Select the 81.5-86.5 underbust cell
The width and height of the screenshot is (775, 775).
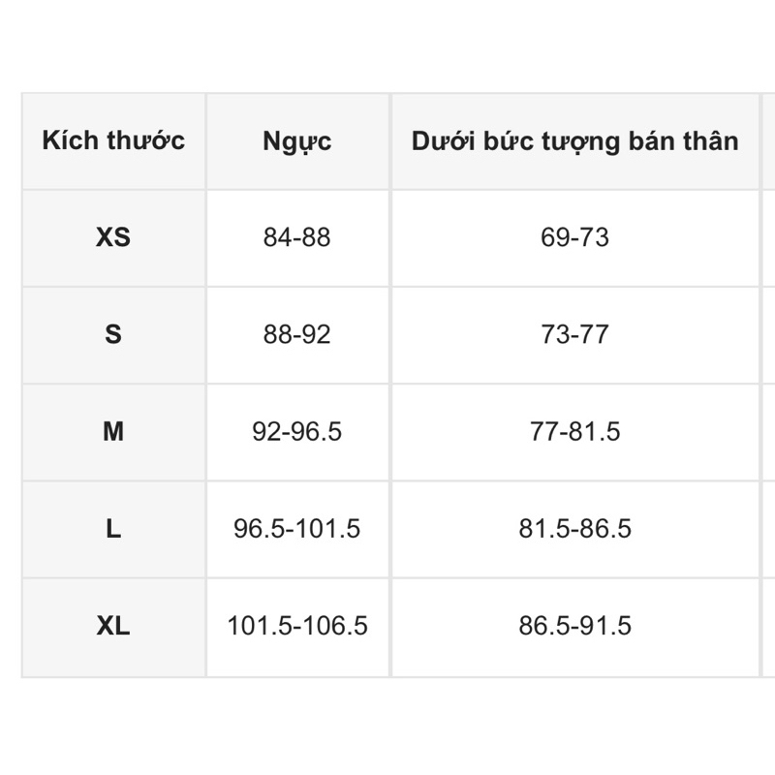click(574, 529)
